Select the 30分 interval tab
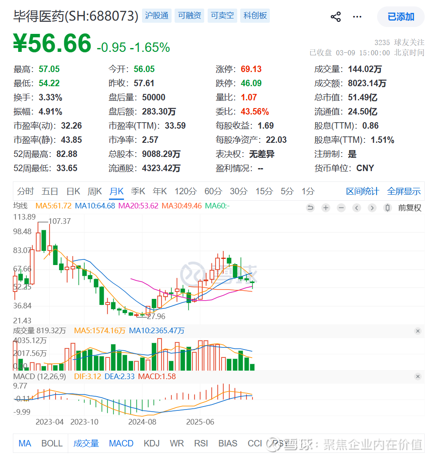Screen dimensions: 435x458 coord(239,191)
